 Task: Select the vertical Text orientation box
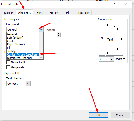point(102,39)
